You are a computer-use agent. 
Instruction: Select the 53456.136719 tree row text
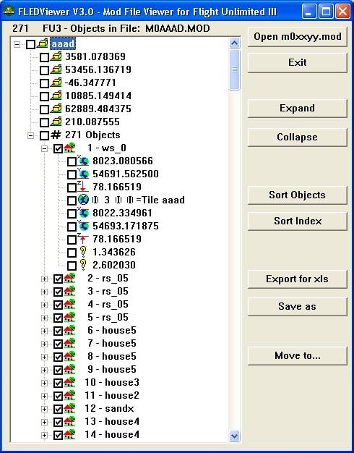[98, 69]
